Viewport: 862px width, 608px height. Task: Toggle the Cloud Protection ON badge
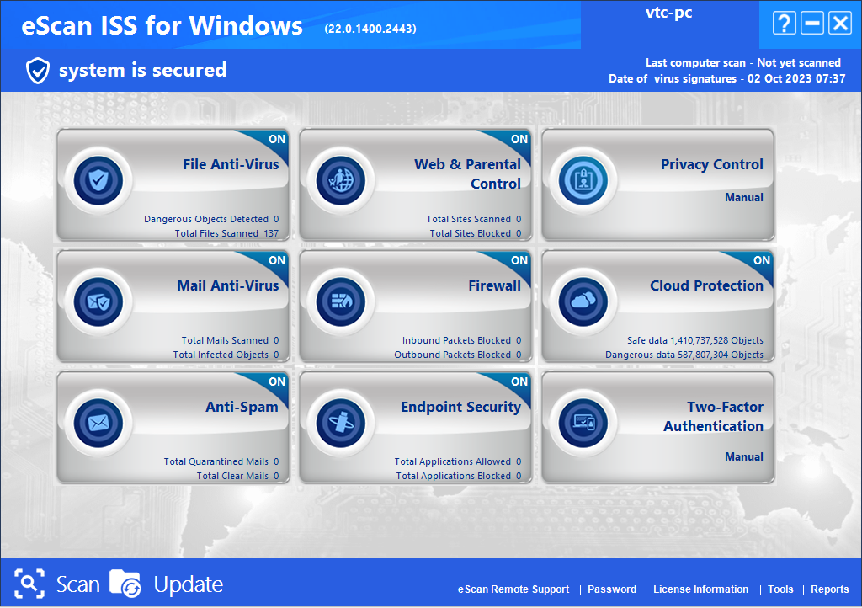tap(761, 260)
